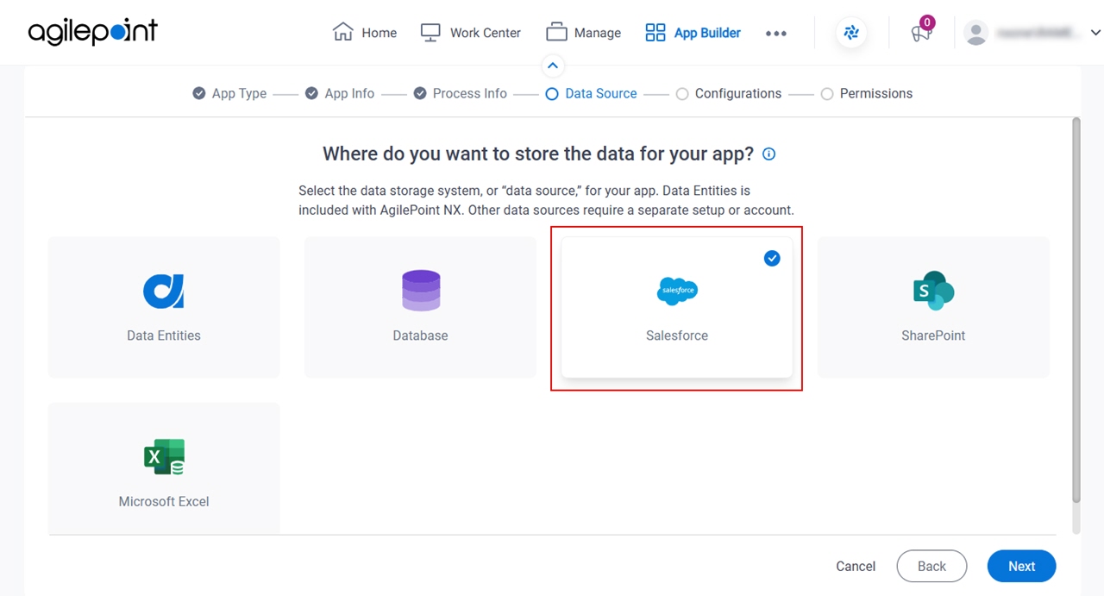
Task: Click the vertical scrollbar on the right
Action: tap(1076, 311)
